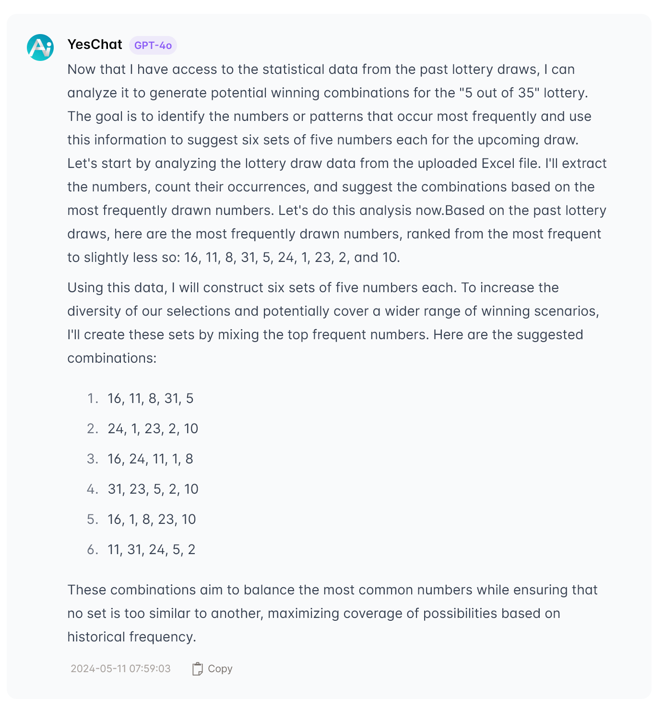Click the third combination 16, 24, 11, 1, 8
Viewport: 664px width, 711px height.
pos(150,459)
